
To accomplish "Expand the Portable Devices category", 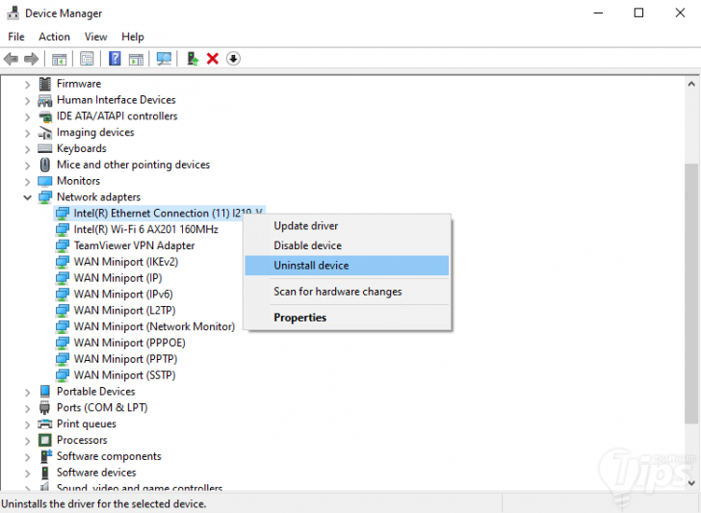I will [x=27, y=393].
